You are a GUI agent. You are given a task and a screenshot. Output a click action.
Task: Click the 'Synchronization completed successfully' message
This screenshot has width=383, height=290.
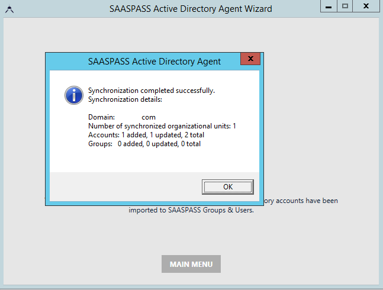[151, 91]
